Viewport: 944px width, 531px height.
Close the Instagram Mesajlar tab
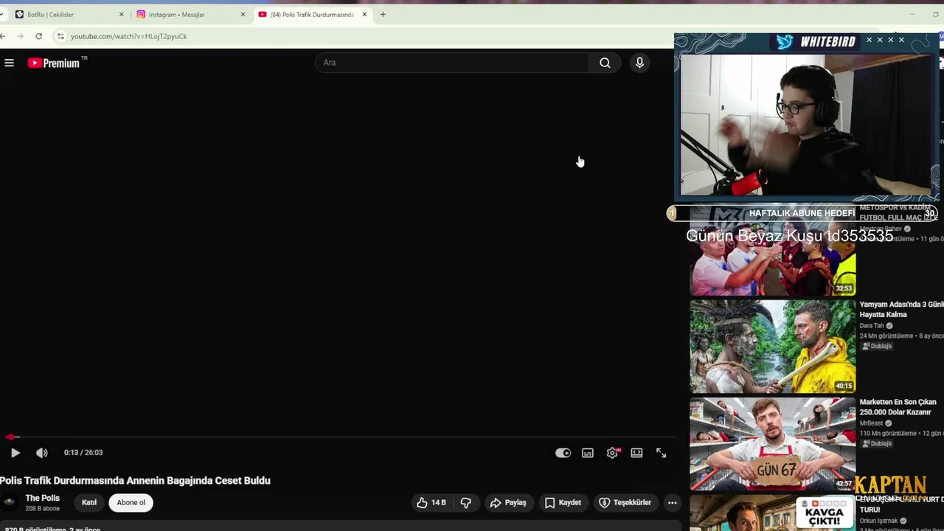click(243, 14)
